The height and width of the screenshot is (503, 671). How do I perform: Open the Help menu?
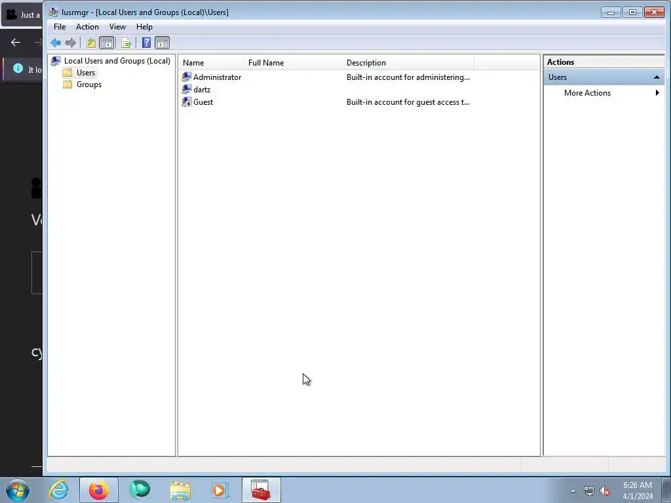tap(144, 26)
